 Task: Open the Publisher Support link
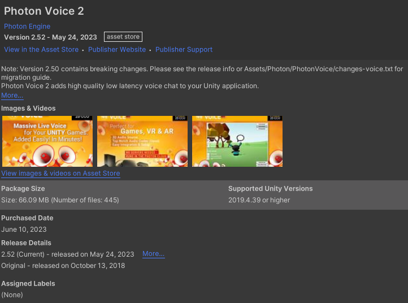[x=184, y=49]
